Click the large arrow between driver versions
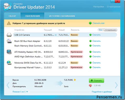This screenshot has height=100, width=125. point(59,83)
